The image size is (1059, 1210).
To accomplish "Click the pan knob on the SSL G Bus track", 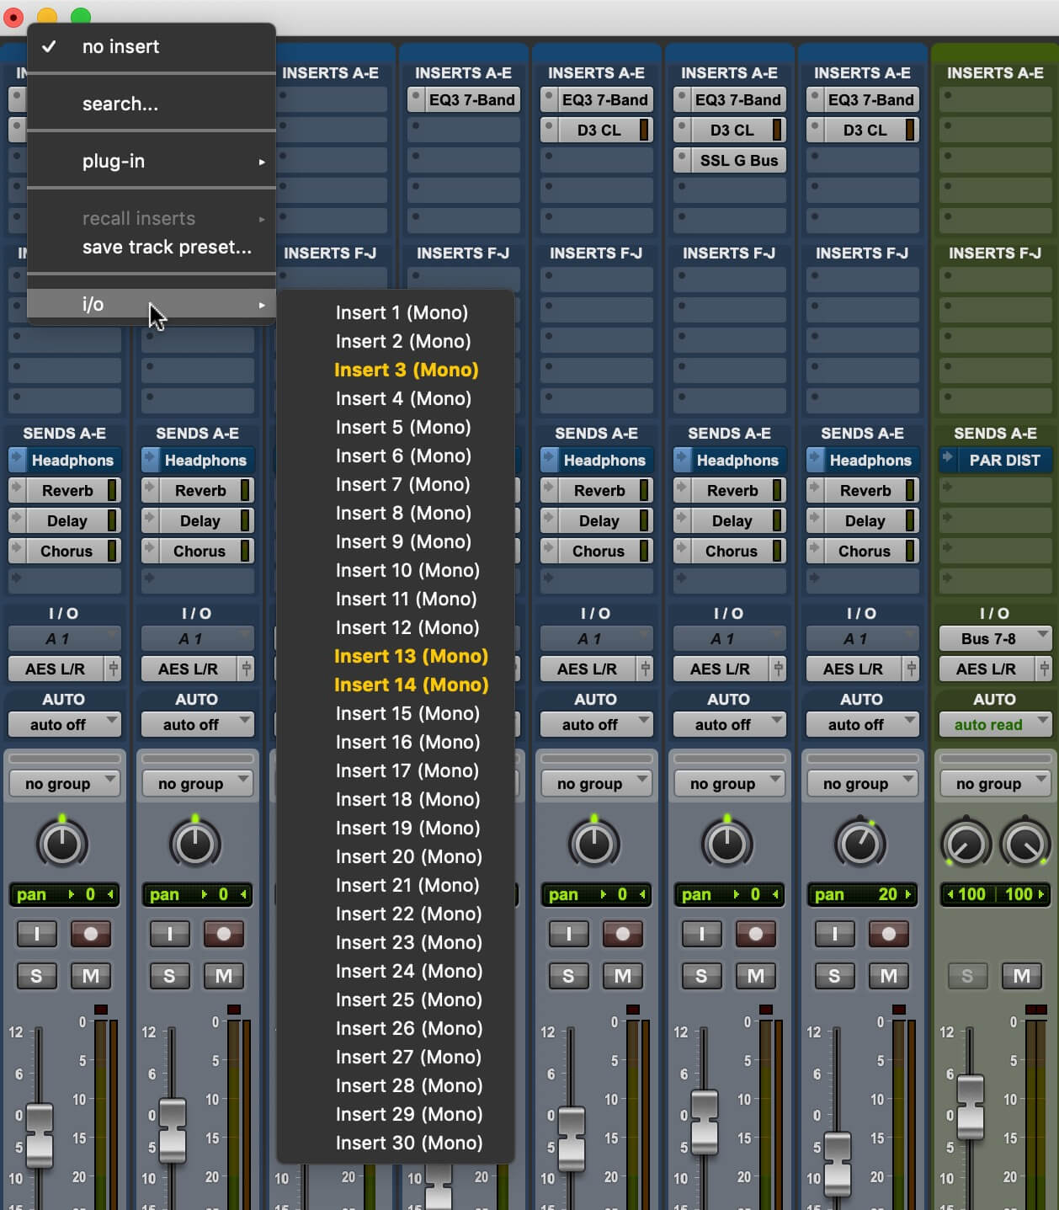I will [727, 843].
